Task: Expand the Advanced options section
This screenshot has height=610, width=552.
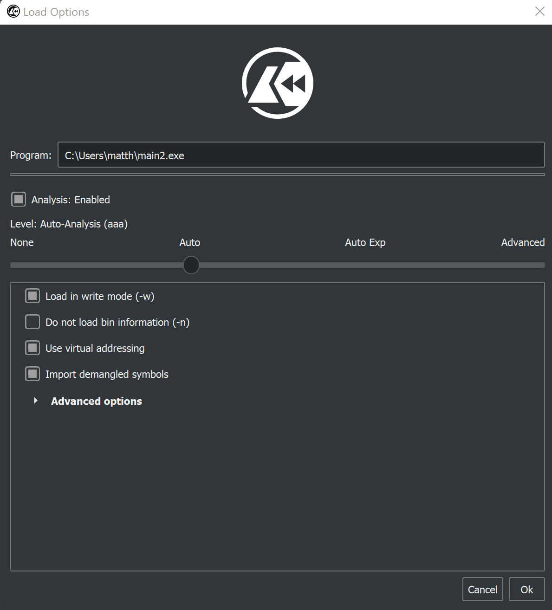Action: click(x=96, y=401)
